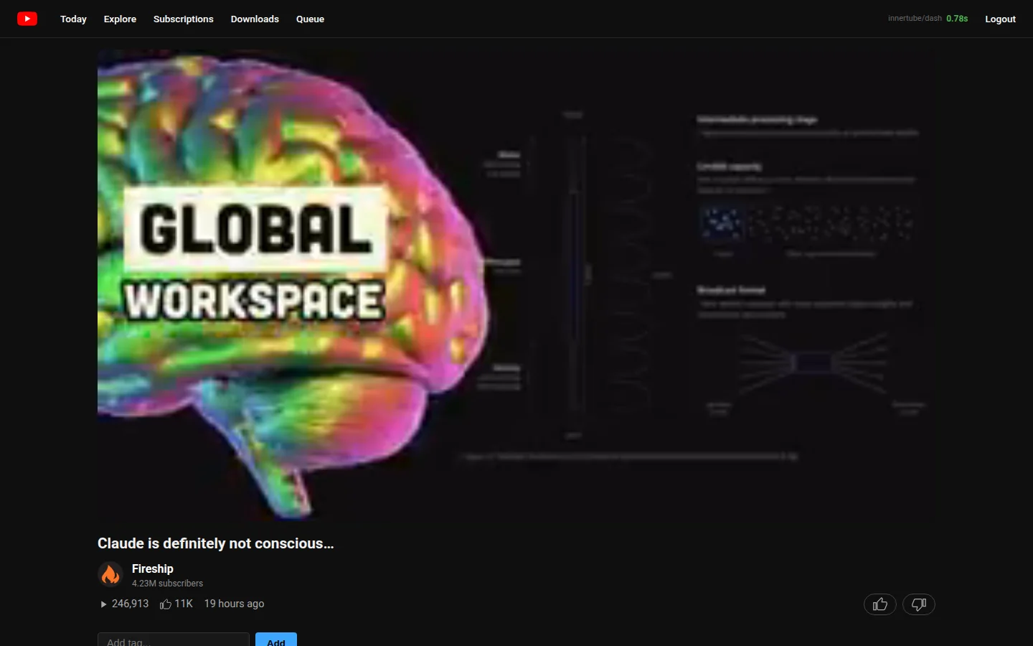This screenshot has width=1033, height=646.
Task: Click the Logout link
Action: click(1000, 19)
